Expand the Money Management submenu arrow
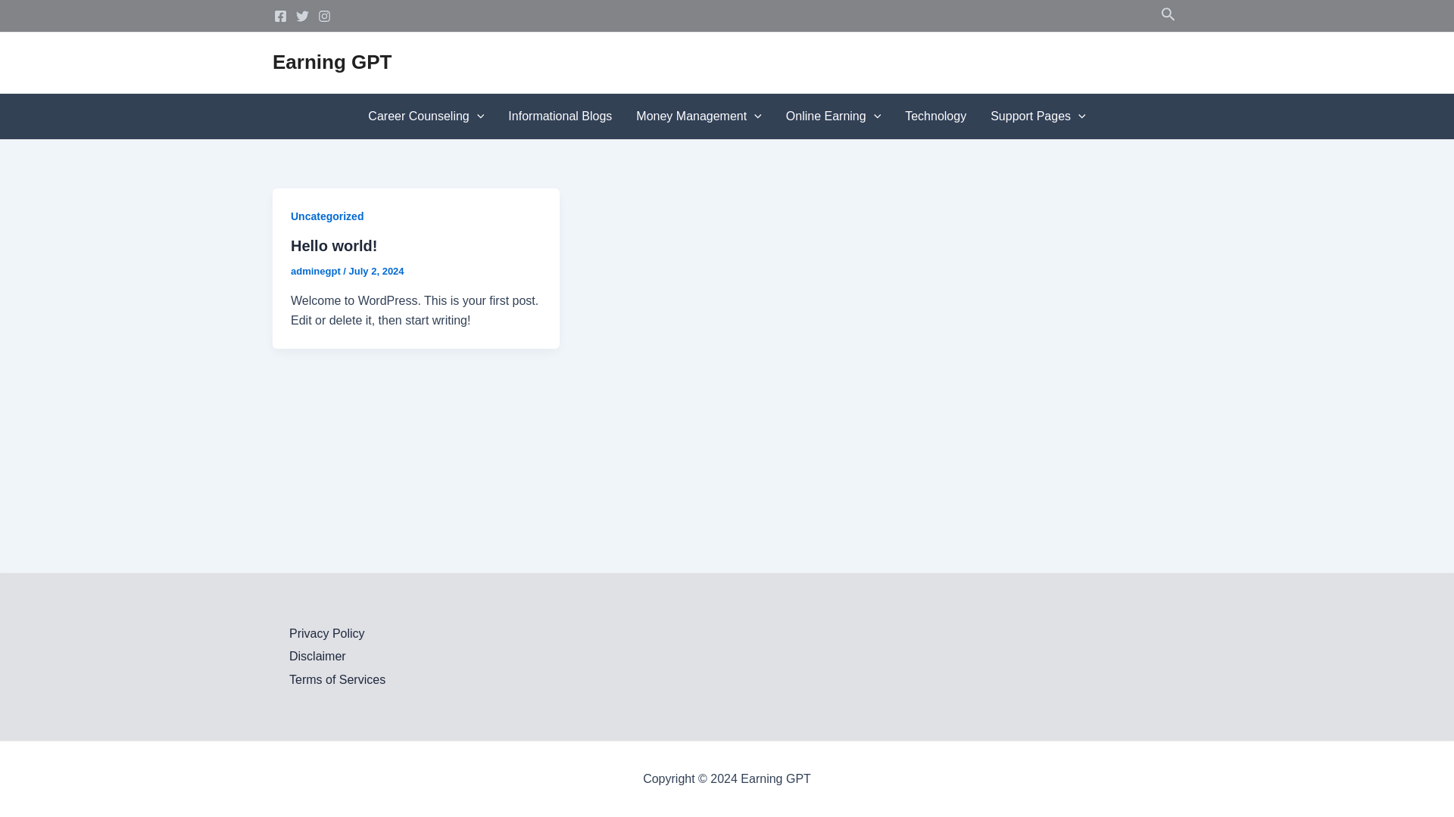Viewport: 1454px width, 817px height. tap(757, 116)
